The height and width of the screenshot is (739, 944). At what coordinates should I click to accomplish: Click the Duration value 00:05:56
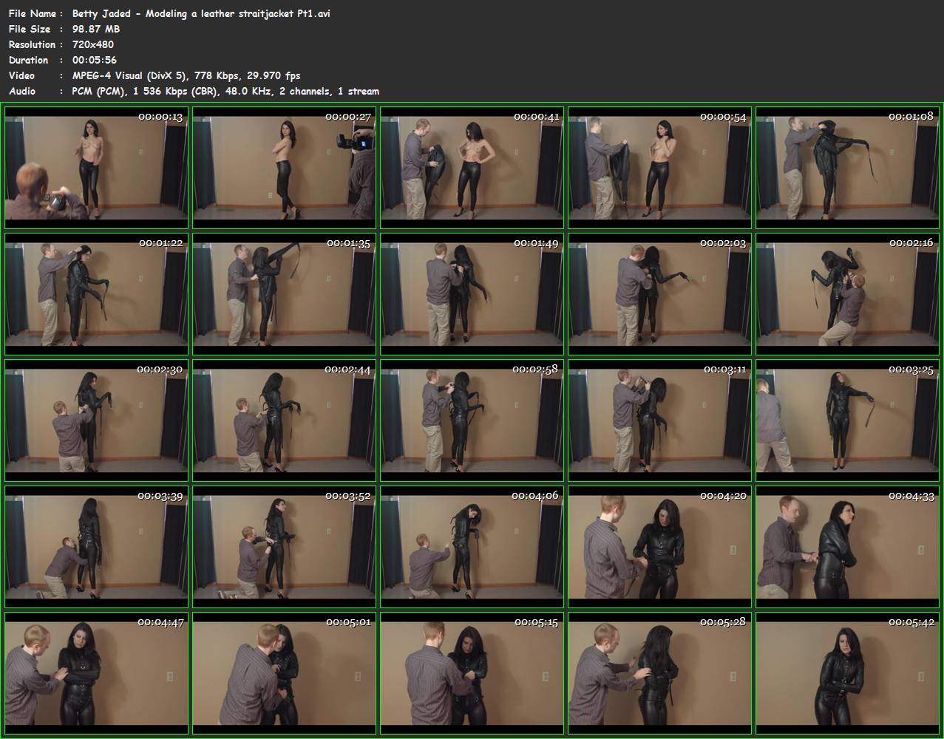(95, 60)
